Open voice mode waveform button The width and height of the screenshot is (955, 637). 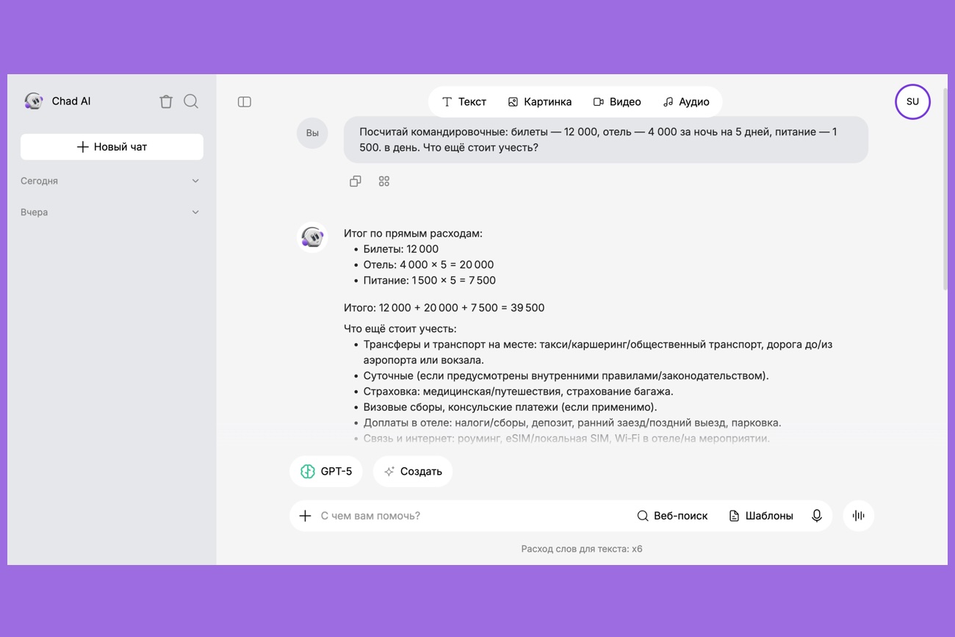tap(858, 516)
